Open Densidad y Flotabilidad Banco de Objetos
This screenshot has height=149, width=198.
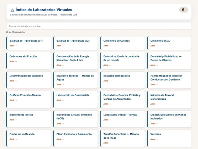169,61
